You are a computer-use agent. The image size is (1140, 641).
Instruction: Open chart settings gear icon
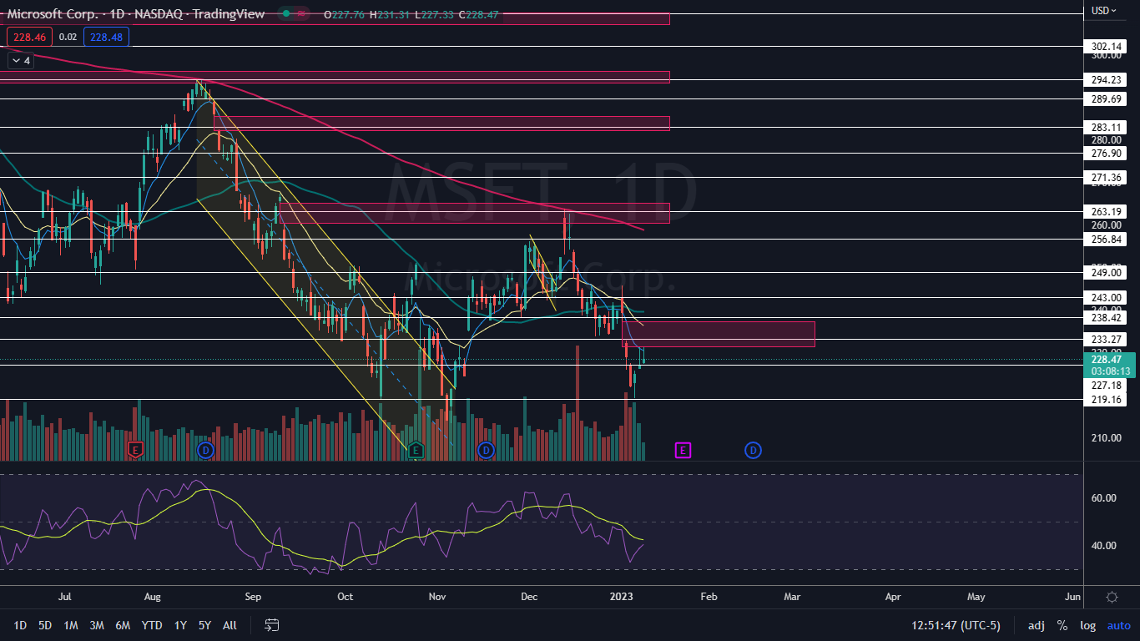(x=1112, y=597)
